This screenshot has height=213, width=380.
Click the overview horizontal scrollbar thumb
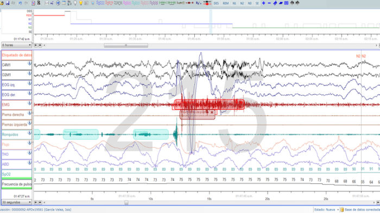point(126,45)
